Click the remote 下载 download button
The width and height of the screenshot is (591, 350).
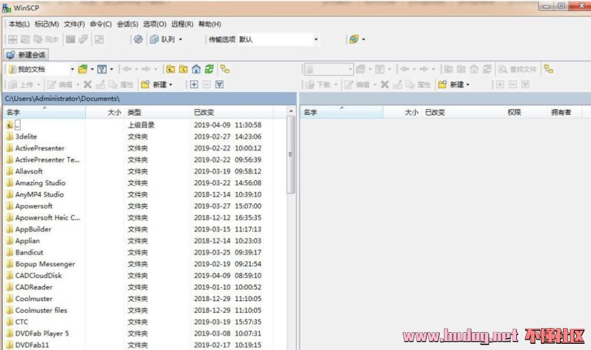coord(318,85)
